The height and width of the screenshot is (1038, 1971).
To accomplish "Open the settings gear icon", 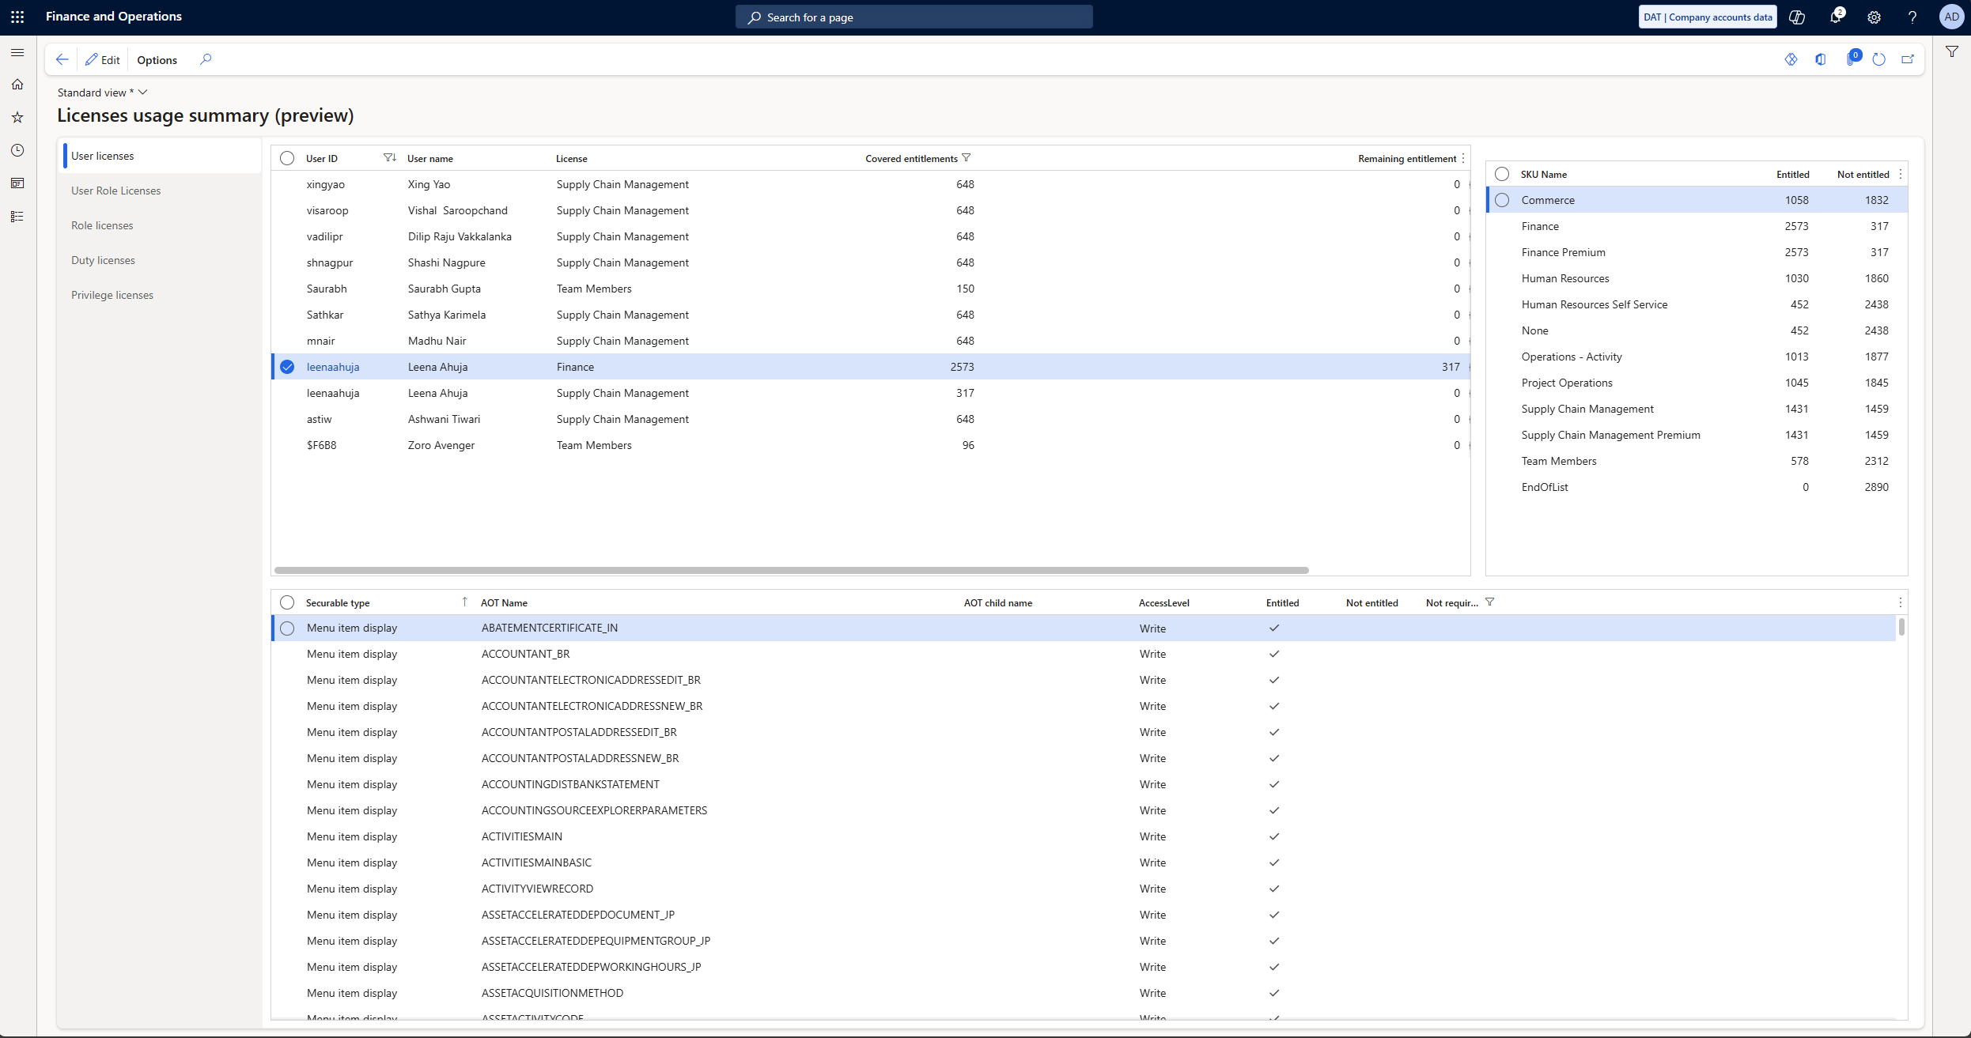I will [1874, 17].
